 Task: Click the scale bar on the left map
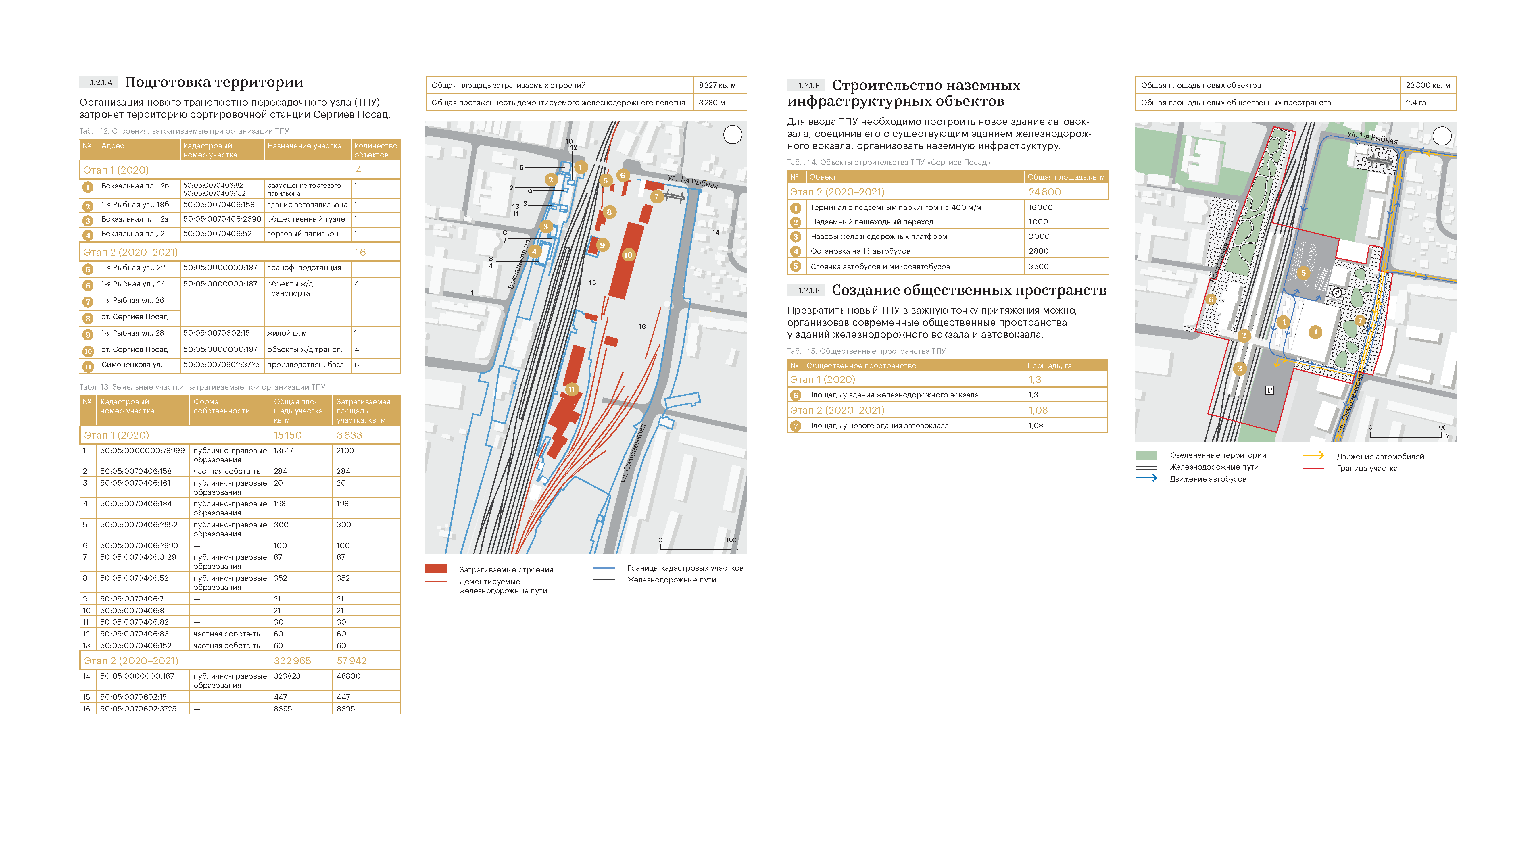pyautogui.click(x=699, y=544)
